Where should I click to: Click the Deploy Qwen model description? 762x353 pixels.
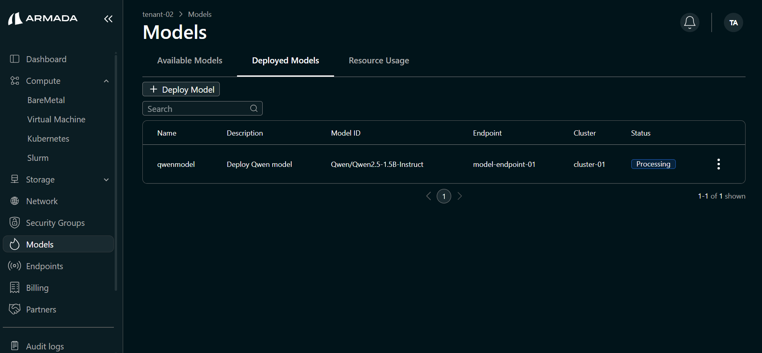259,164
